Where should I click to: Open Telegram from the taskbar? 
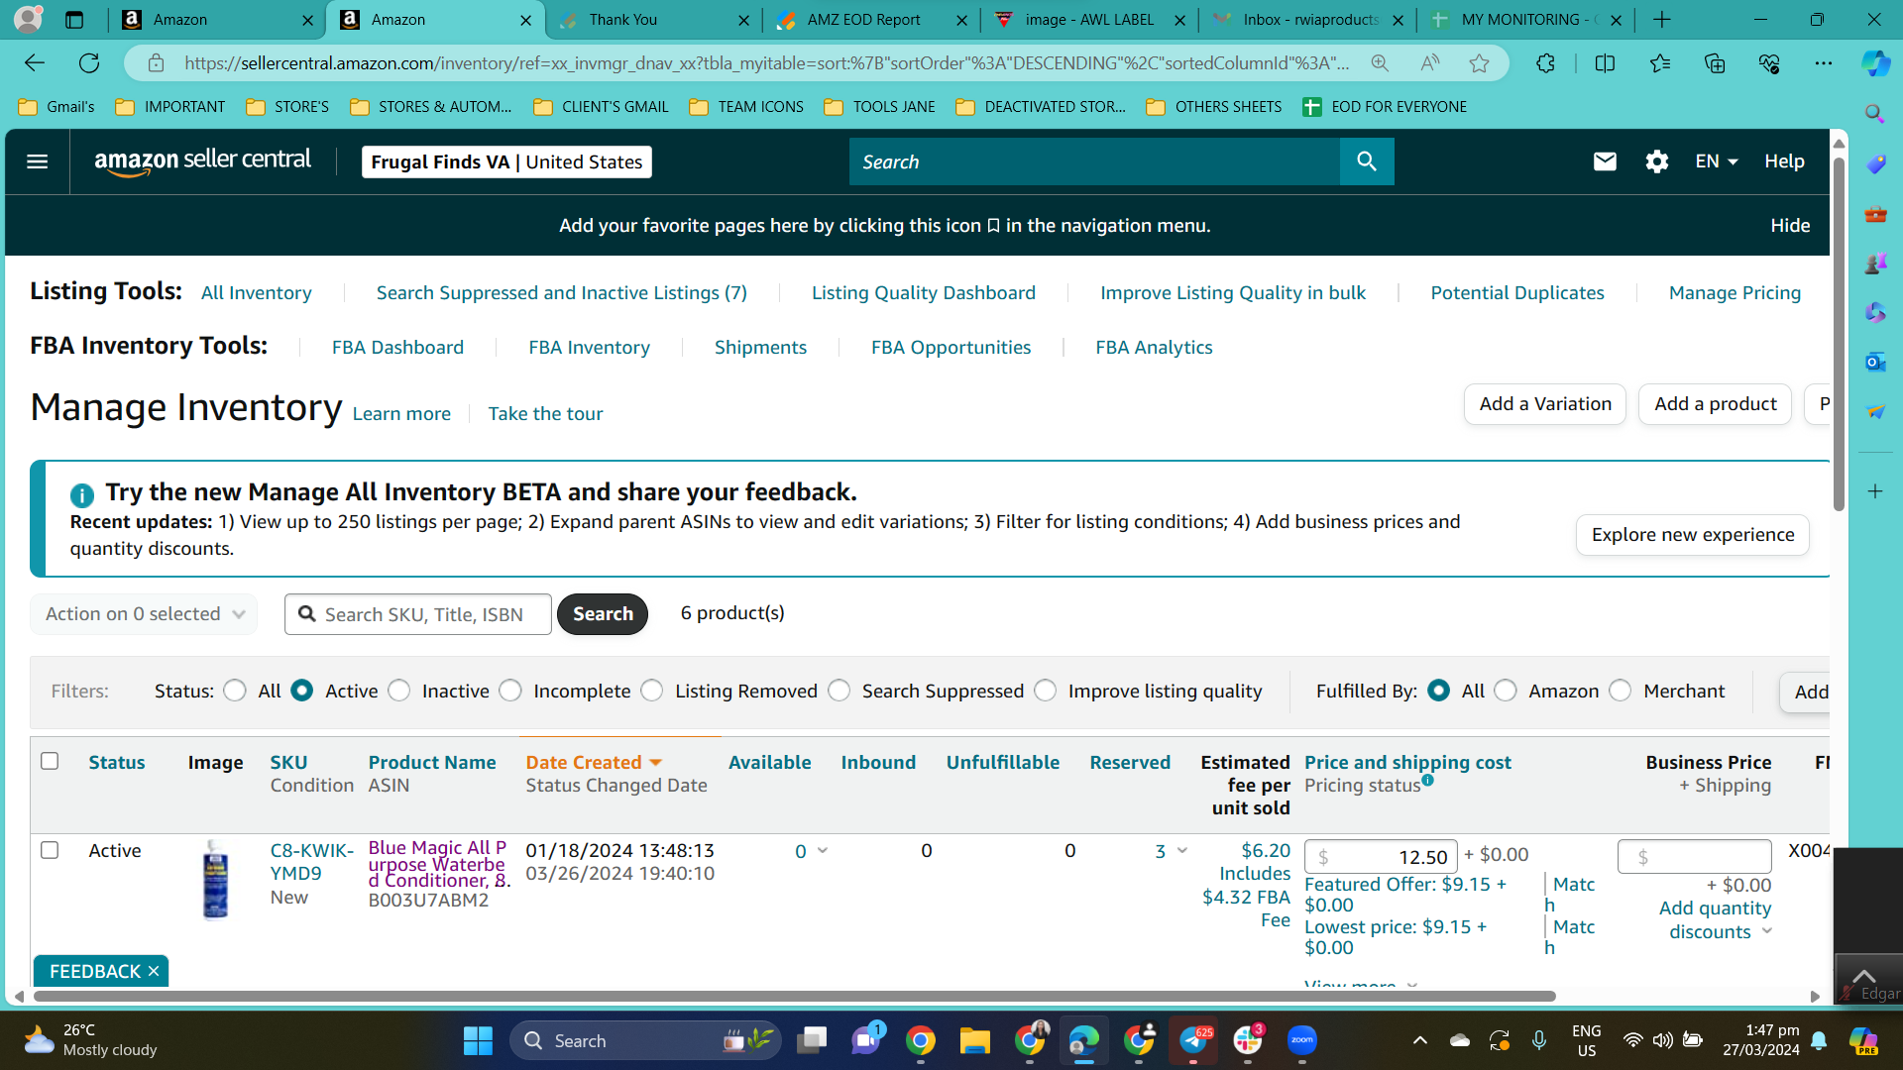coord(1193,1040)
